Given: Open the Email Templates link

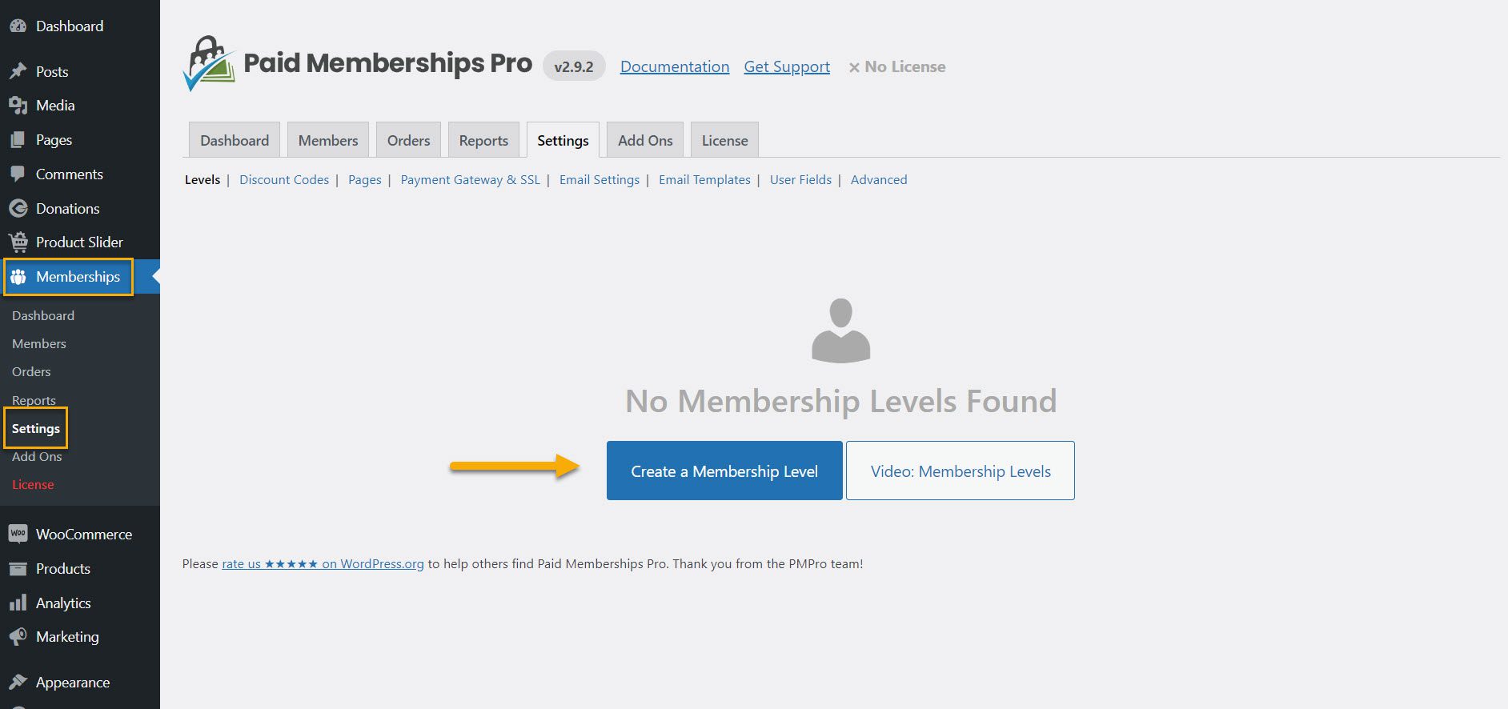Looking at the screenshot, I should tap(704, 179).
